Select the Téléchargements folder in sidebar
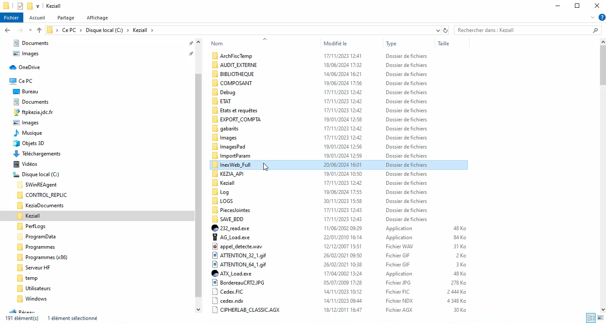The height and width of the screenshot is (323, 606). click(41, 154)
